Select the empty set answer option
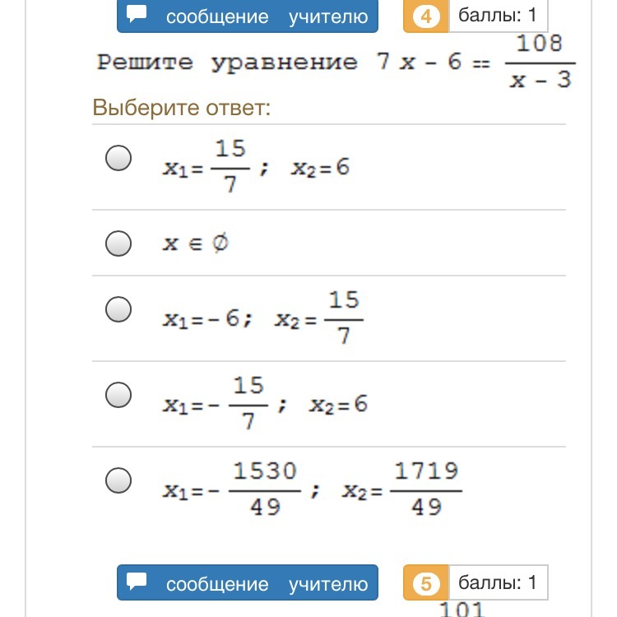Image resolution: width=617 pixels, height=617 pixels. tap(118, 244)
